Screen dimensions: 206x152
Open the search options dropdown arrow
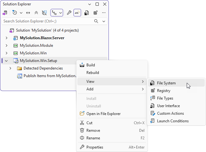[x=104, y=21]
